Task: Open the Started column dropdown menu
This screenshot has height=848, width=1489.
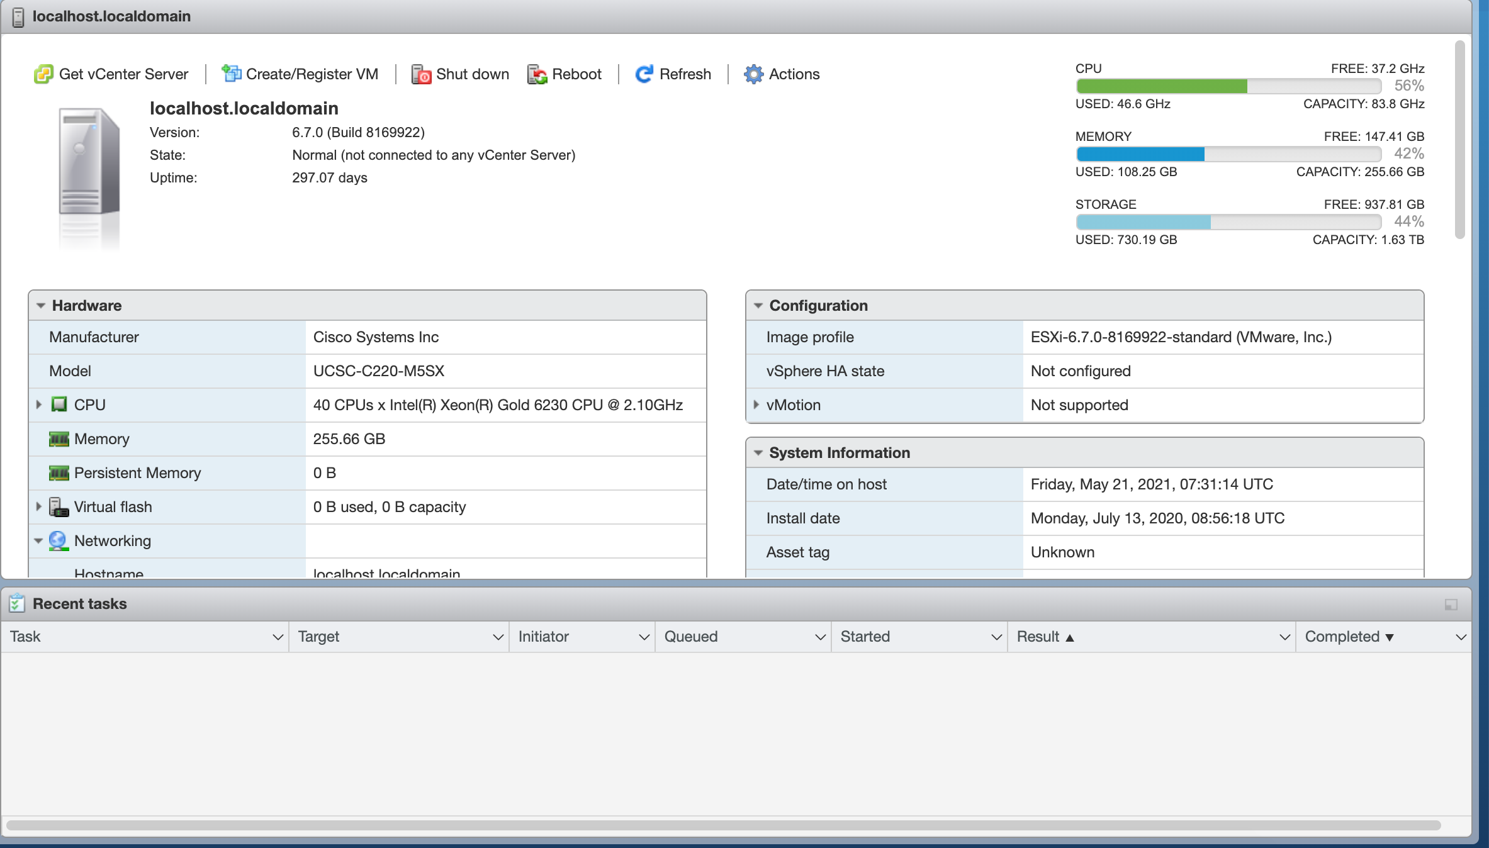Action: (x=996, y=637)
